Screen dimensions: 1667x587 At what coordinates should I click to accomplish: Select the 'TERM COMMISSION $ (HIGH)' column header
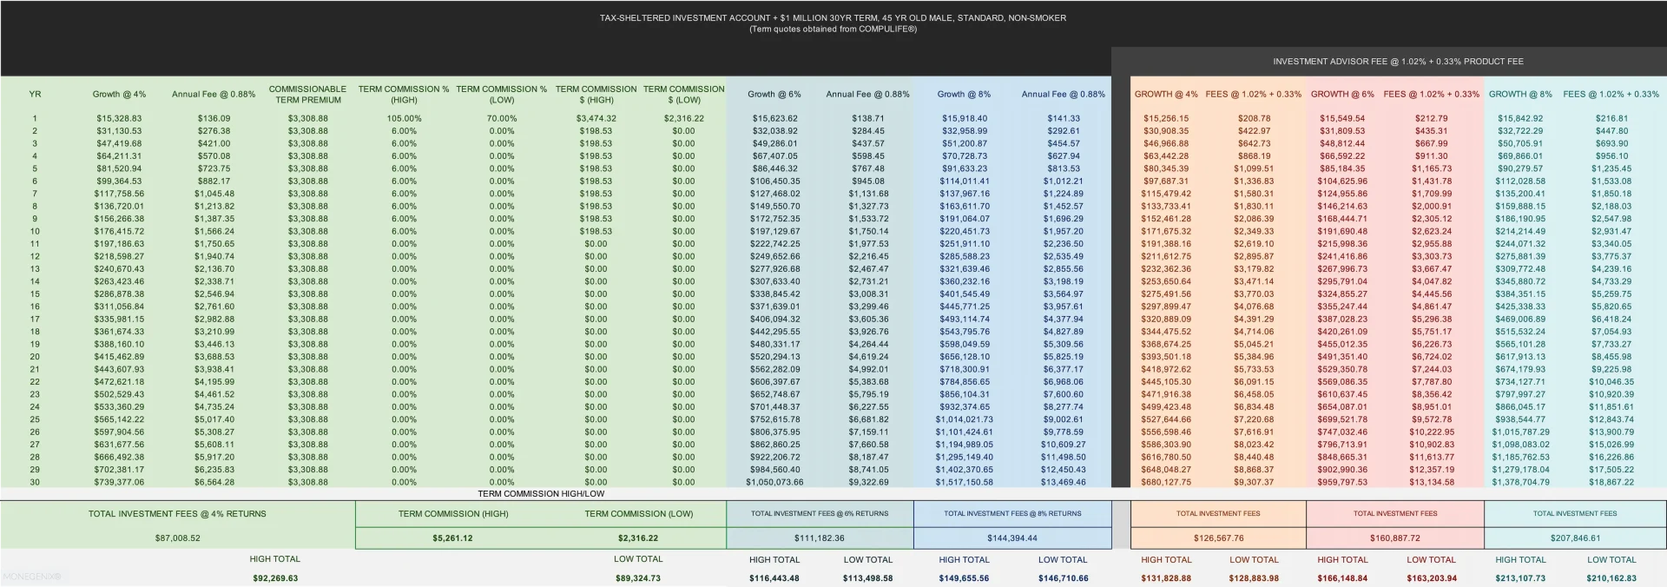[596, 95]
